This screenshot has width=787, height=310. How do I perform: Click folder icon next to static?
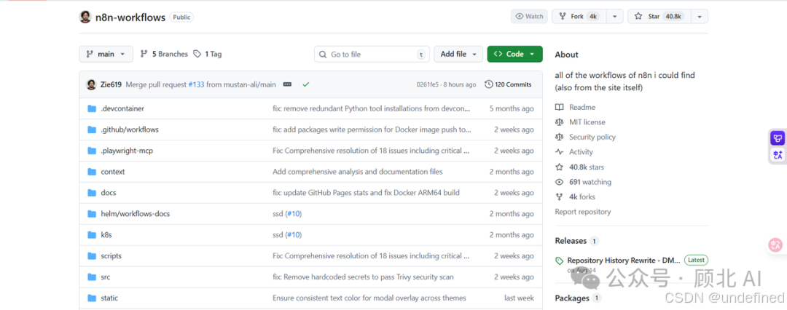92,298
